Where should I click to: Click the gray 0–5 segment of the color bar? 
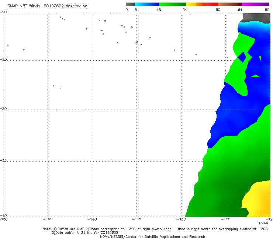[131, 4]
